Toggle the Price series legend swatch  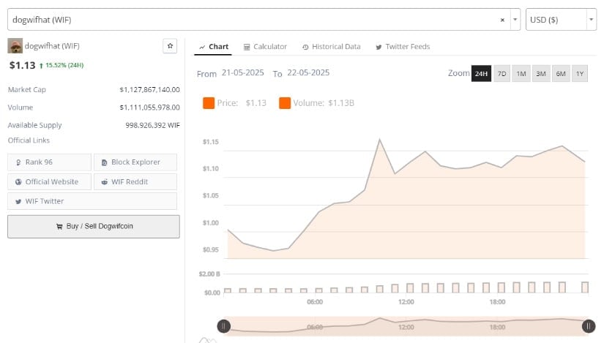[x=209, y=103]
